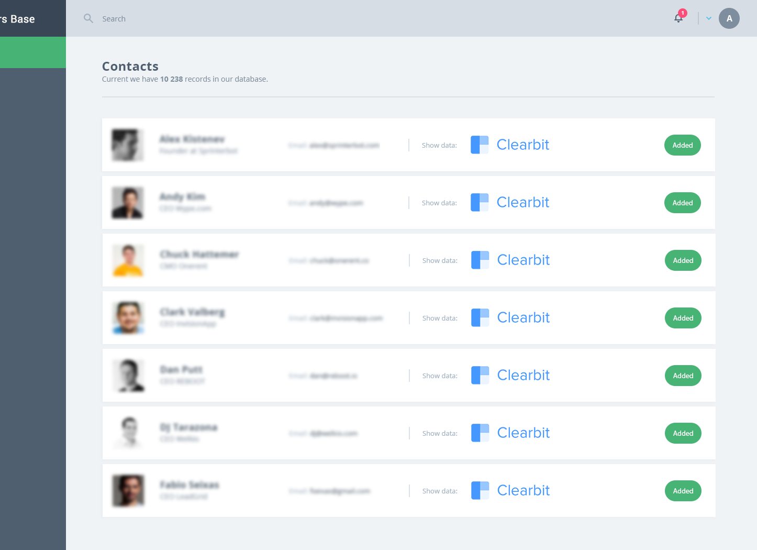Select the green active sidebar item

click(32, 52)
